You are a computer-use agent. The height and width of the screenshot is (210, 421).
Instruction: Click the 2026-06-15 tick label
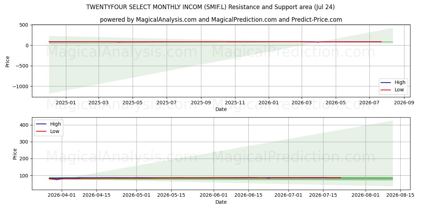click(x=248, y=195)
